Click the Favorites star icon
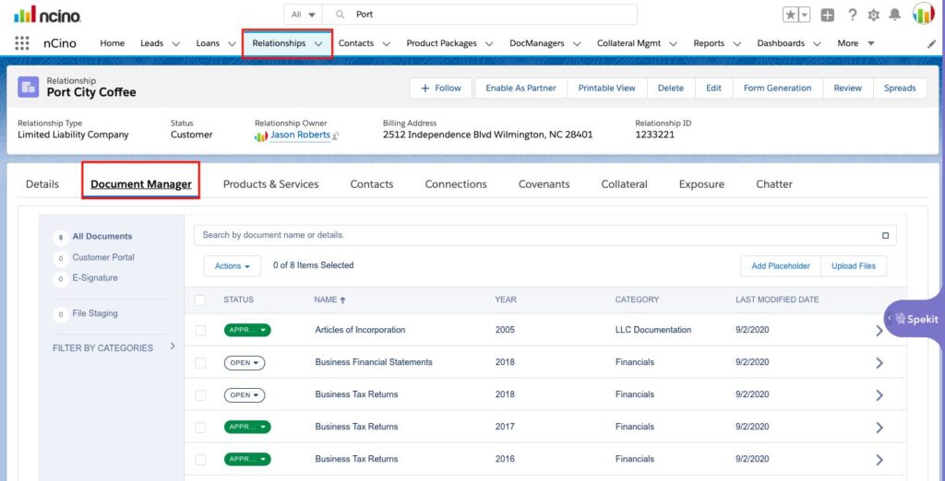 tap(790, 15)
